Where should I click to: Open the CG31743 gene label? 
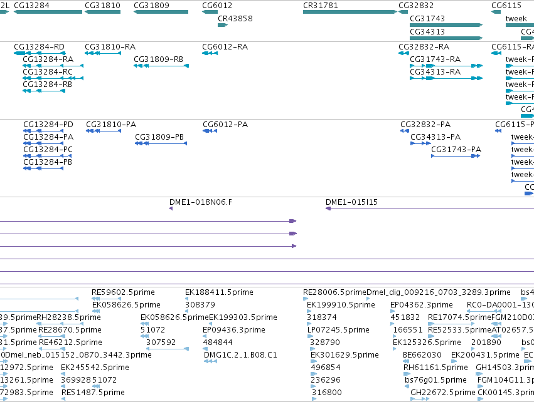[427, 18]
